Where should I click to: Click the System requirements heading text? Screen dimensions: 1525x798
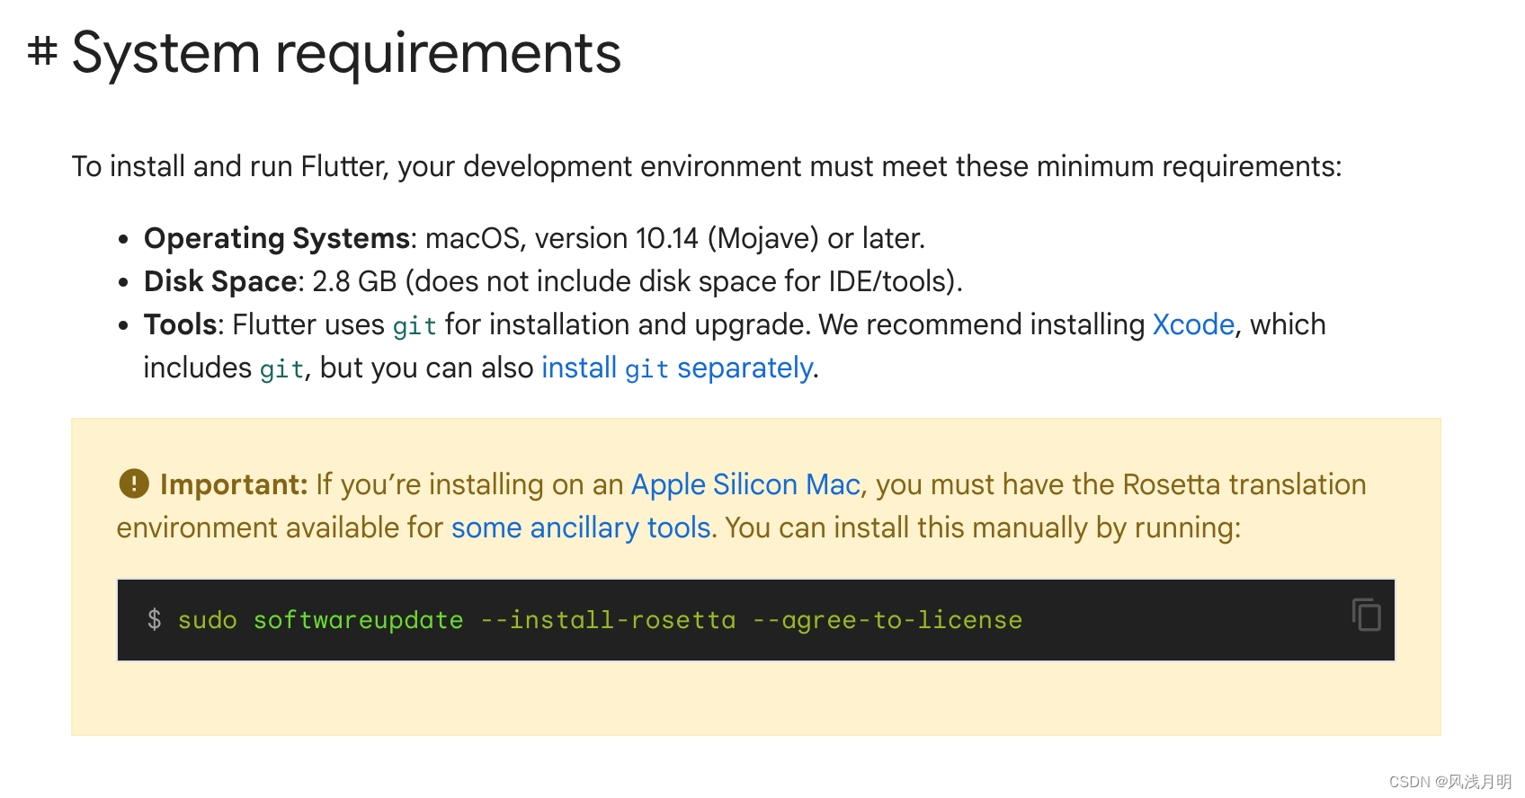point(346,52)
